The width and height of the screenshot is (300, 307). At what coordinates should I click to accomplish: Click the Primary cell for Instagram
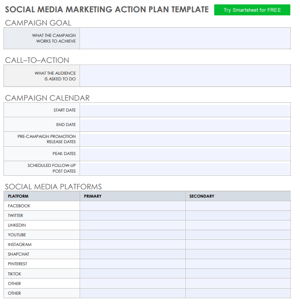(132, 245)
